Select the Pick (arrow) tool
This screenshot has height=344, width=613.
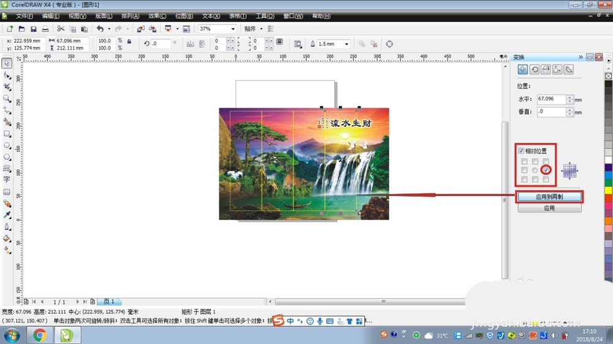coord(7,63)
